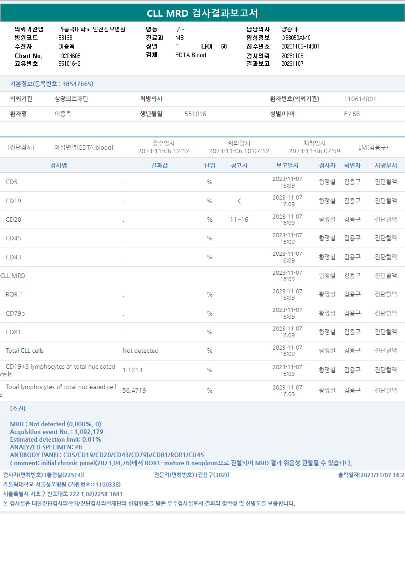Select Estimated detection limit: 0.01% line
The image size is (405, 565).
(x=56, y=439)
